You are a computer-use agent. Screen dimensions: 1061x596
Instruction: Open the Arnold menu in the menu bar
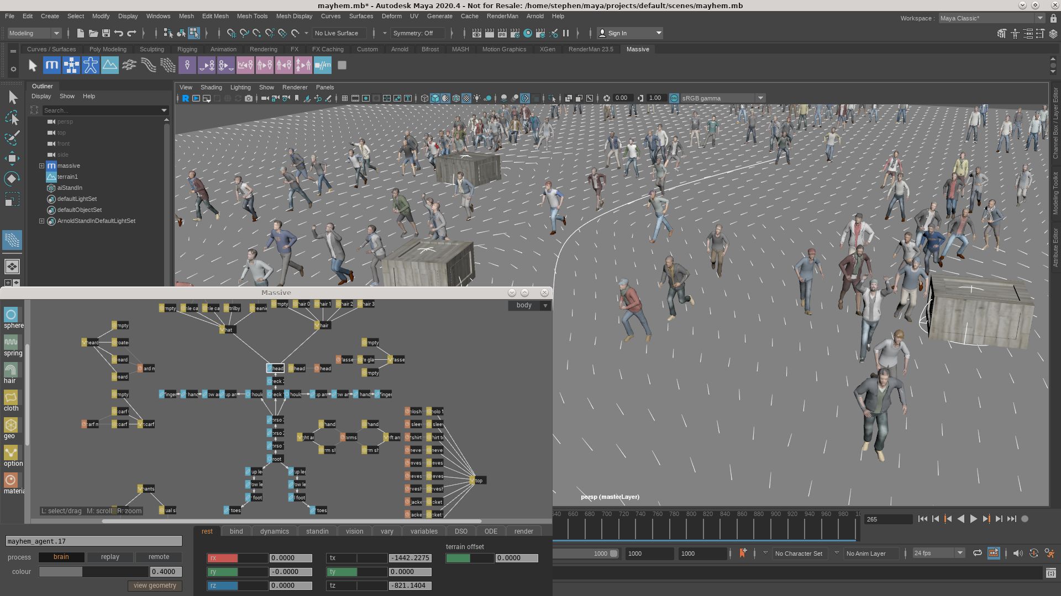[534, 16]
